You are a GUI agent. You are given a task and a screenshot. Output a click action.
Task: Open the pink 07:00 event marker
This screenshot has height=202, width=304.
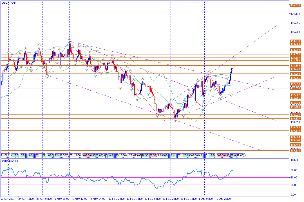[88, 155]
